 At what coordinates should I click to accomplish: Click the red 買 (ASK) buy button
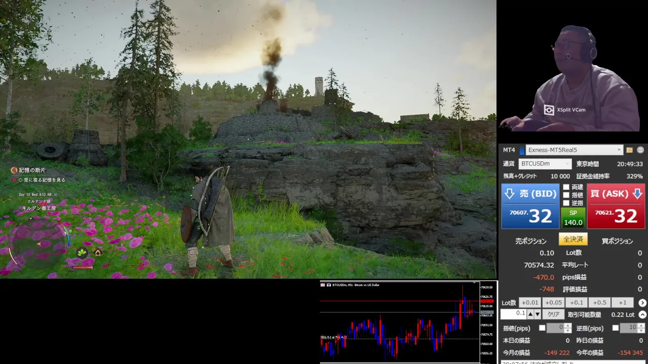click(x=616, y=206)
